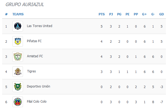This screenshot has width=167, height=109.
Task: Open the Las Torres United team link
Action: (40, 26)
